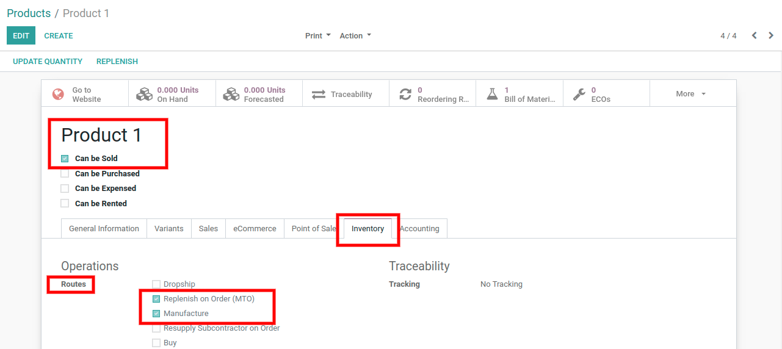This screenshot has width=782, height=349.
Task: Open the Print dropdown menu
Action: [x=318, y=36]
